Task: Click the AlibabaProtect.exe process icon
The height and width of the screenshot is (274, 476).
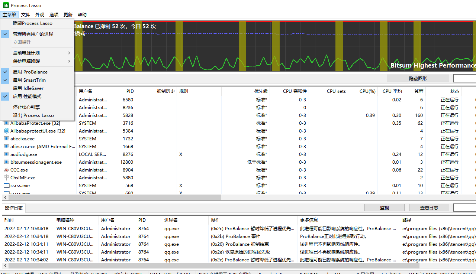Action: coord(7,123)
